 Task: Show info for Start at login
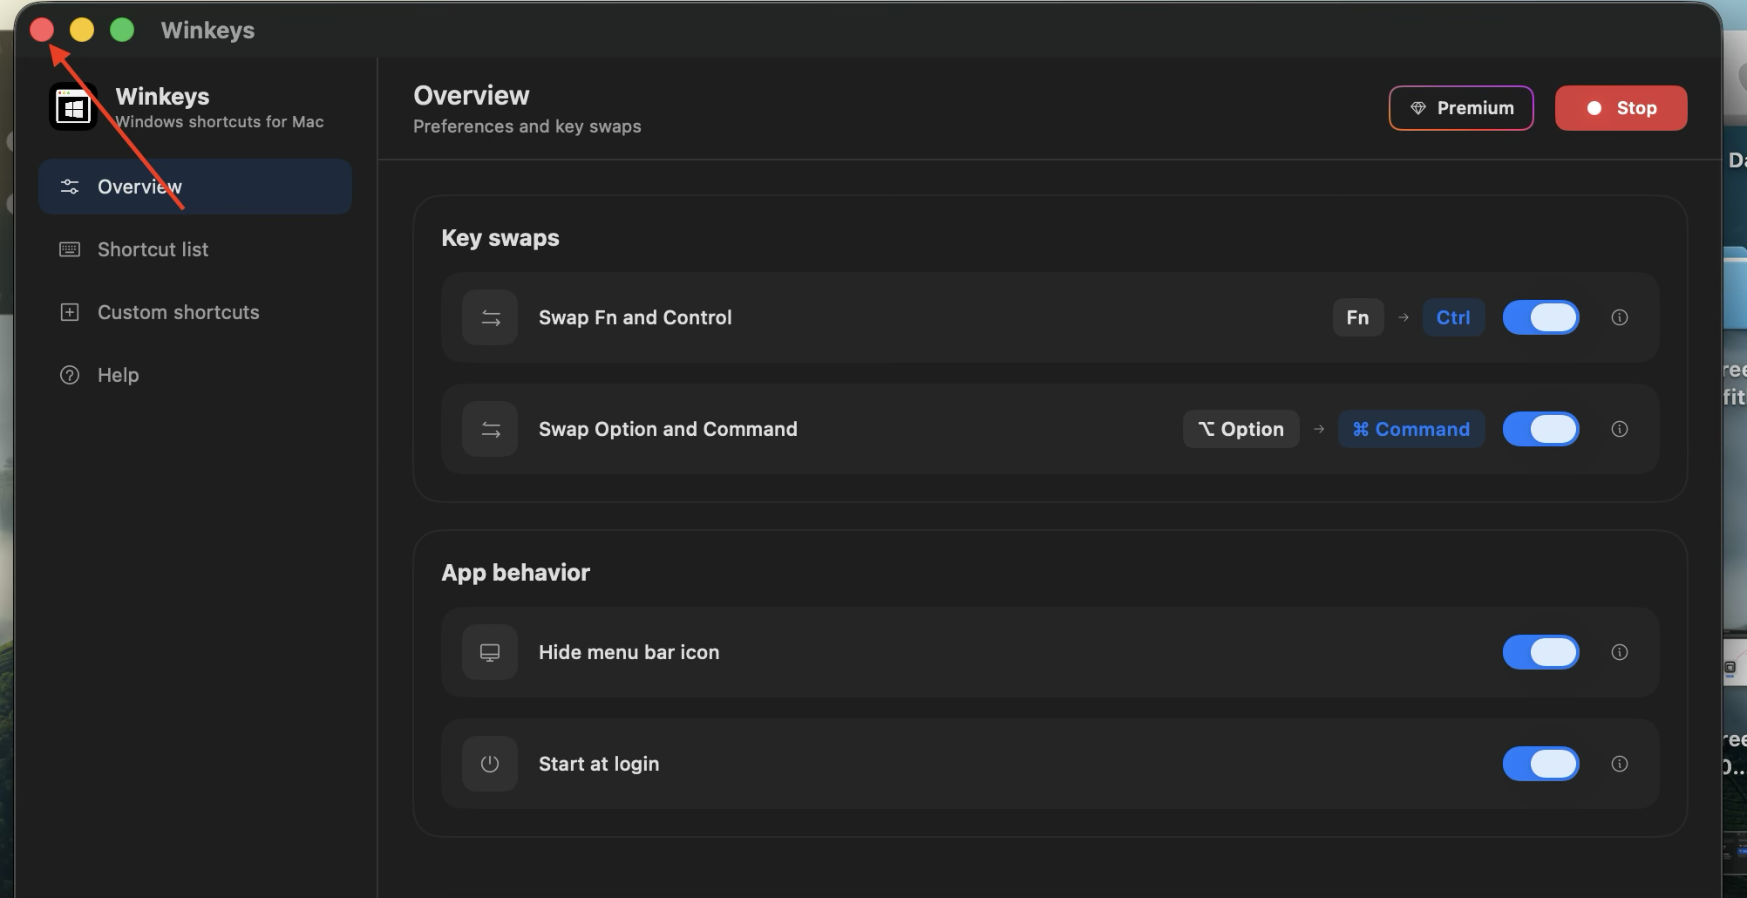(x=1620, y=764)
